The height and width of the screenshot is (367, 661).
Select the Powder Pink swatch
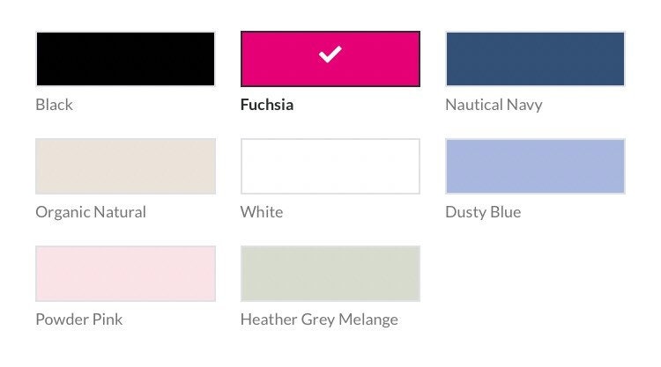coord(125,274)
